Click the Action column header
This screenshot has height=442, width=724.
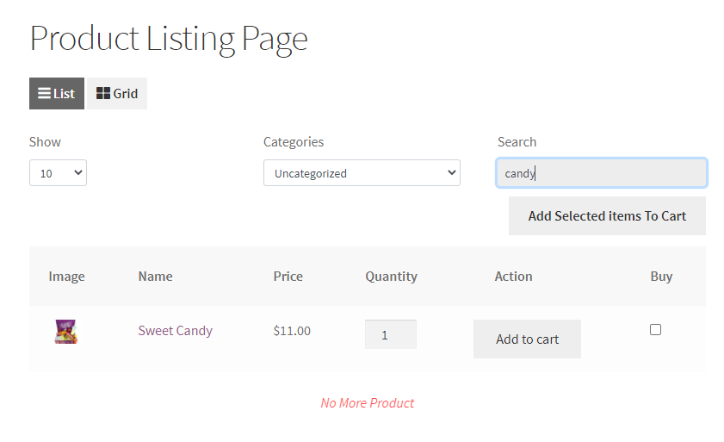tap(513, 277)
